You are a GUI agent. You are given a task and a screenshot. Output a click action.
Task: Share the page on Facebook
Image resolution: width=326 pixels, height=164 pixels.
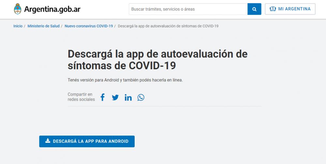[102, 97]
